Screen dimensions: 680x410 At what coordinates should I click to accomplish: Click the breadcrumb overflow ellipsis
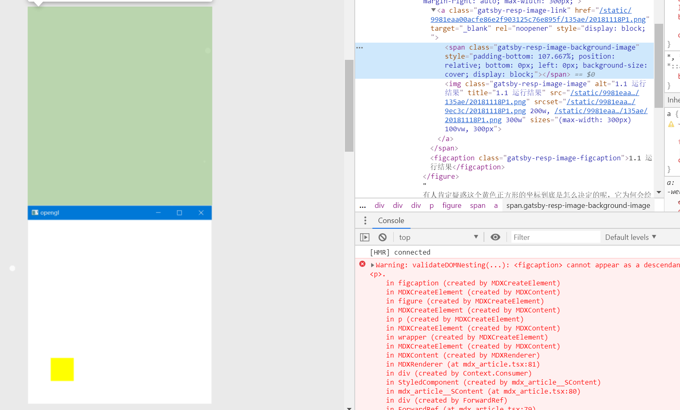(363, 205)
